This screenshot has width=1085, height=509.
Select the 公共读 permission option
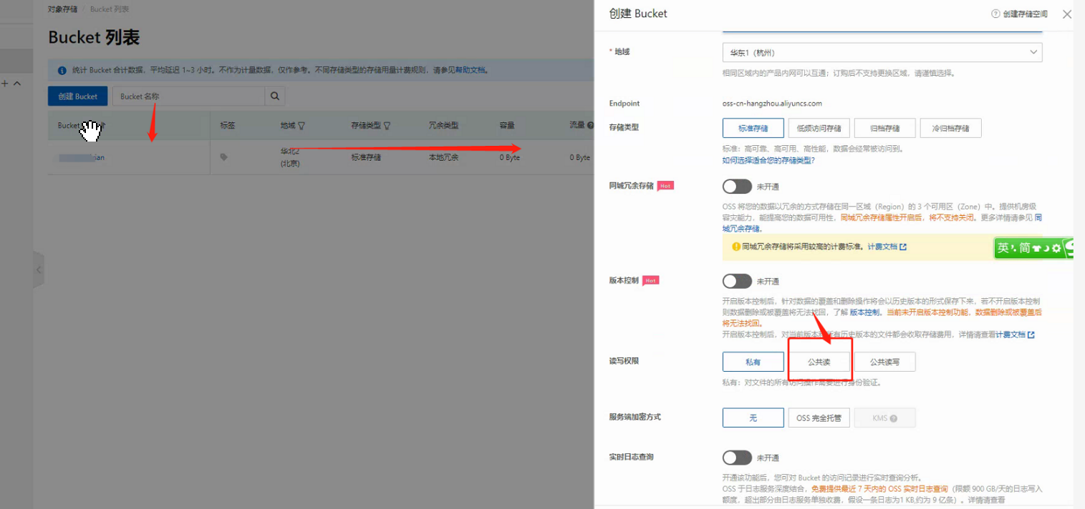pos(819,362)
